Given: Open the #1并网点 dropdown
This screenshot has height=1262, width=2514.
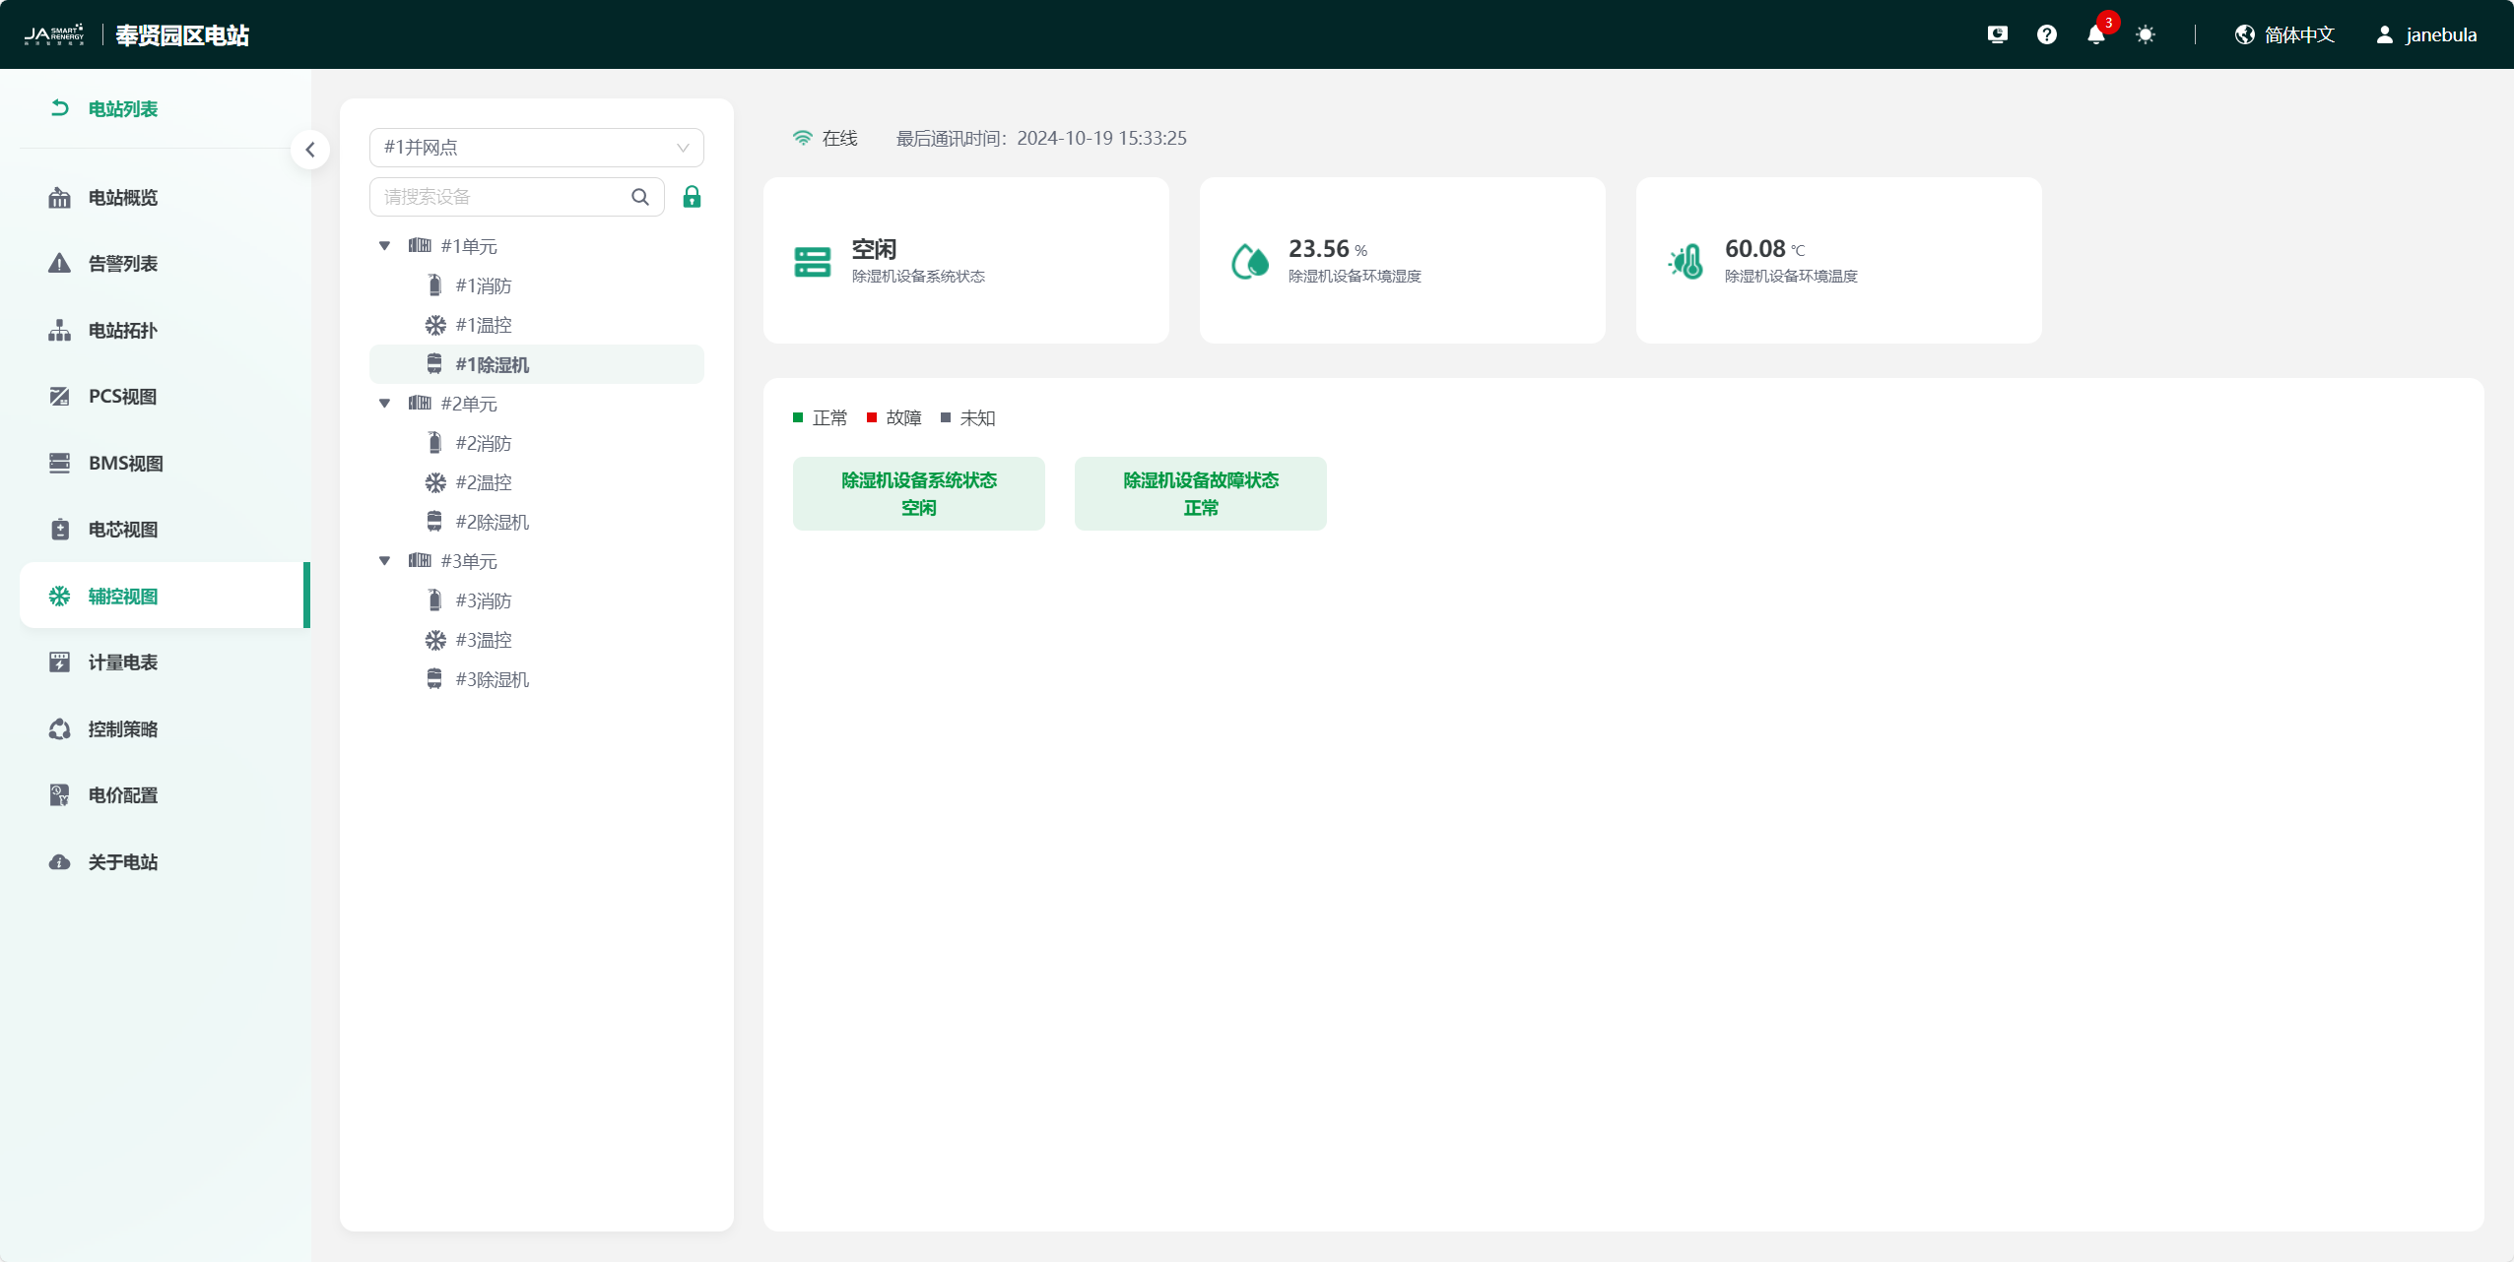Looking at the screenshot, I should (536, 148).
